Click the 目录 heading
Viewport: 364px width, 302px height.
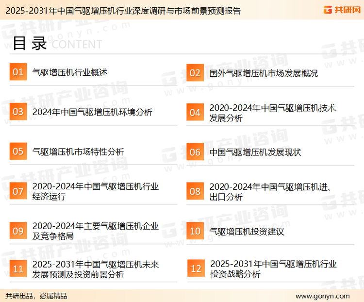tap(30, 43)
